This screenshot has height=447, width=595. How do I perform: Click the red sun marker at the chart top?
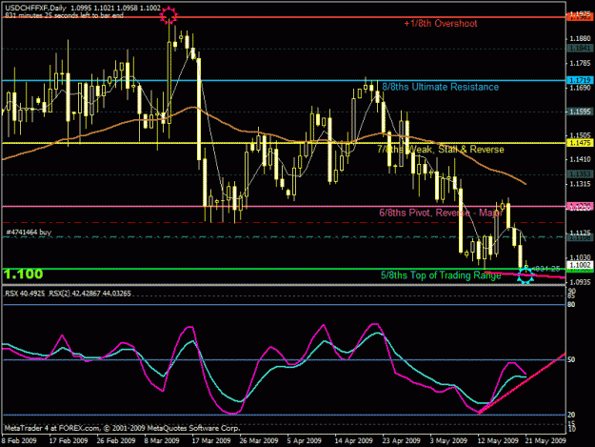tap(169, 15)
